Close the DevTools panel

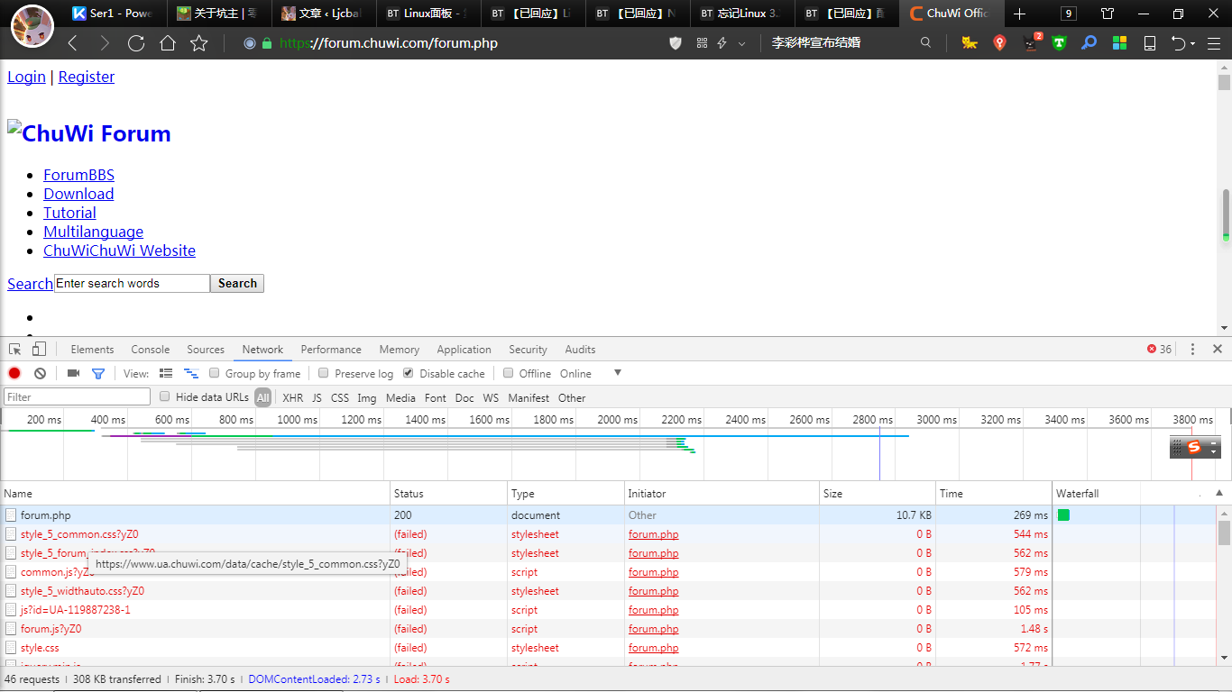pyautogui.click(x=1218, y=349)
